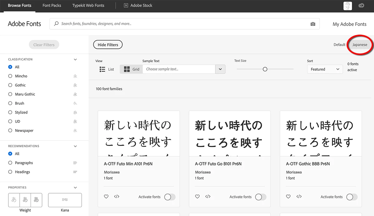Click the Text Size slider handle
374x216 pixels.
click(265, 69)
